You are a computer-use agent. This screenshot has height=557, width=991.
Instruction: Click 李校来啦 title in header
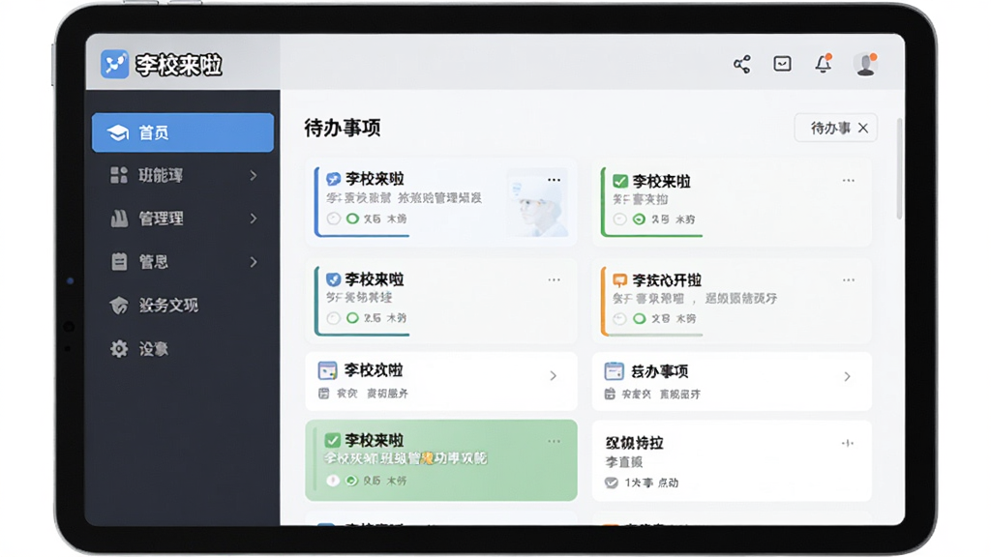point(179,65)
